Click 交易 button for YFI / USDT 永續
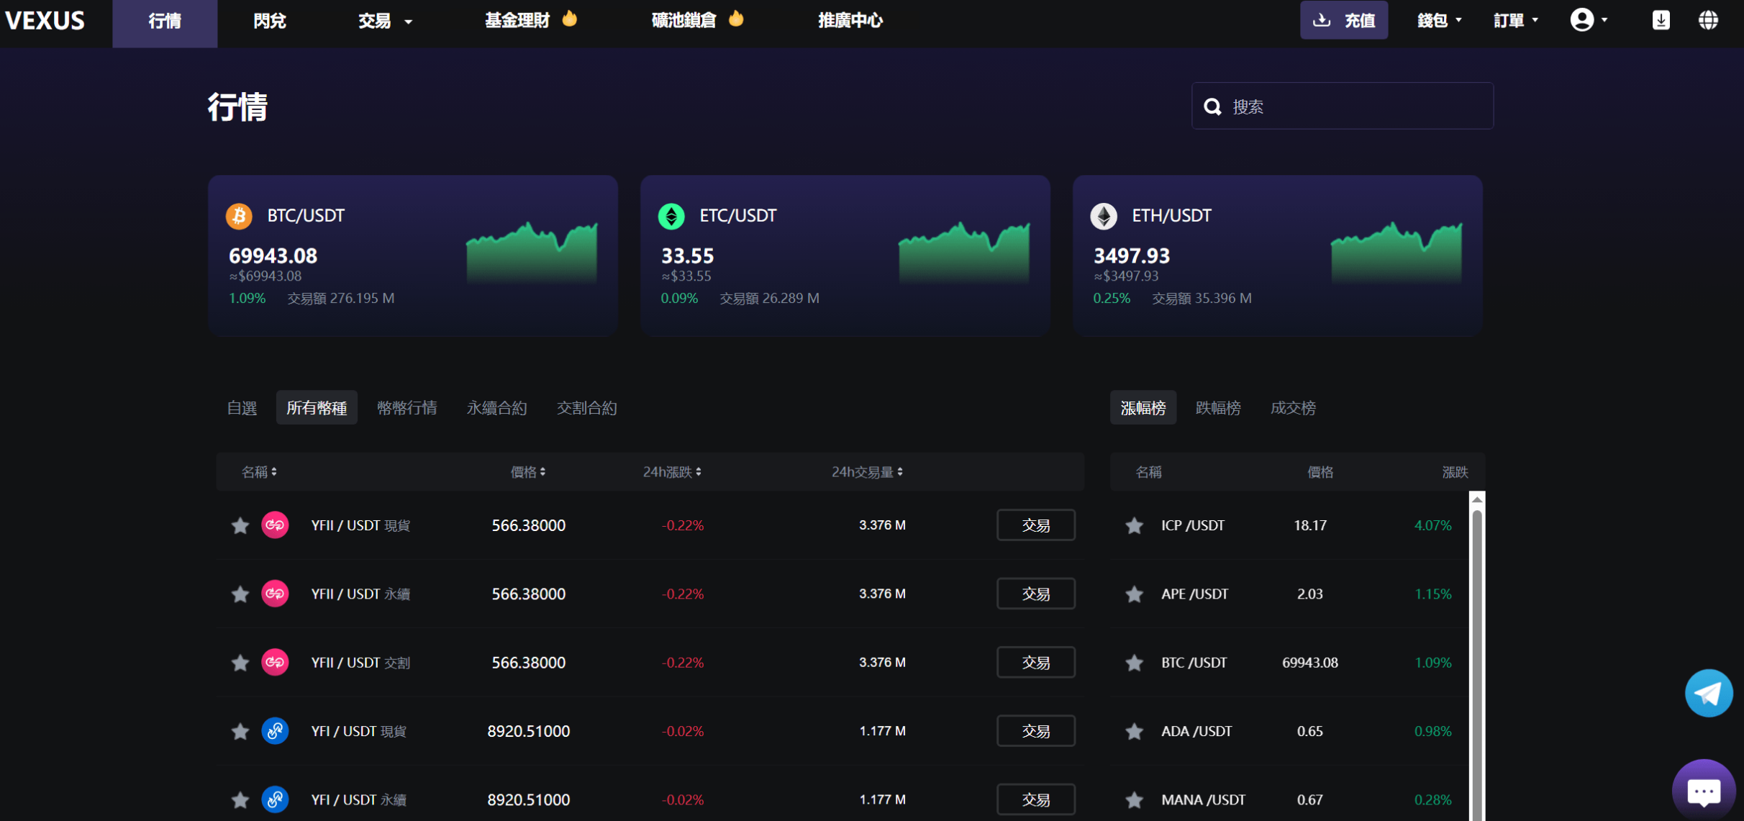The width and height of the screenshot is (1744, 821). click(1036, 799)
